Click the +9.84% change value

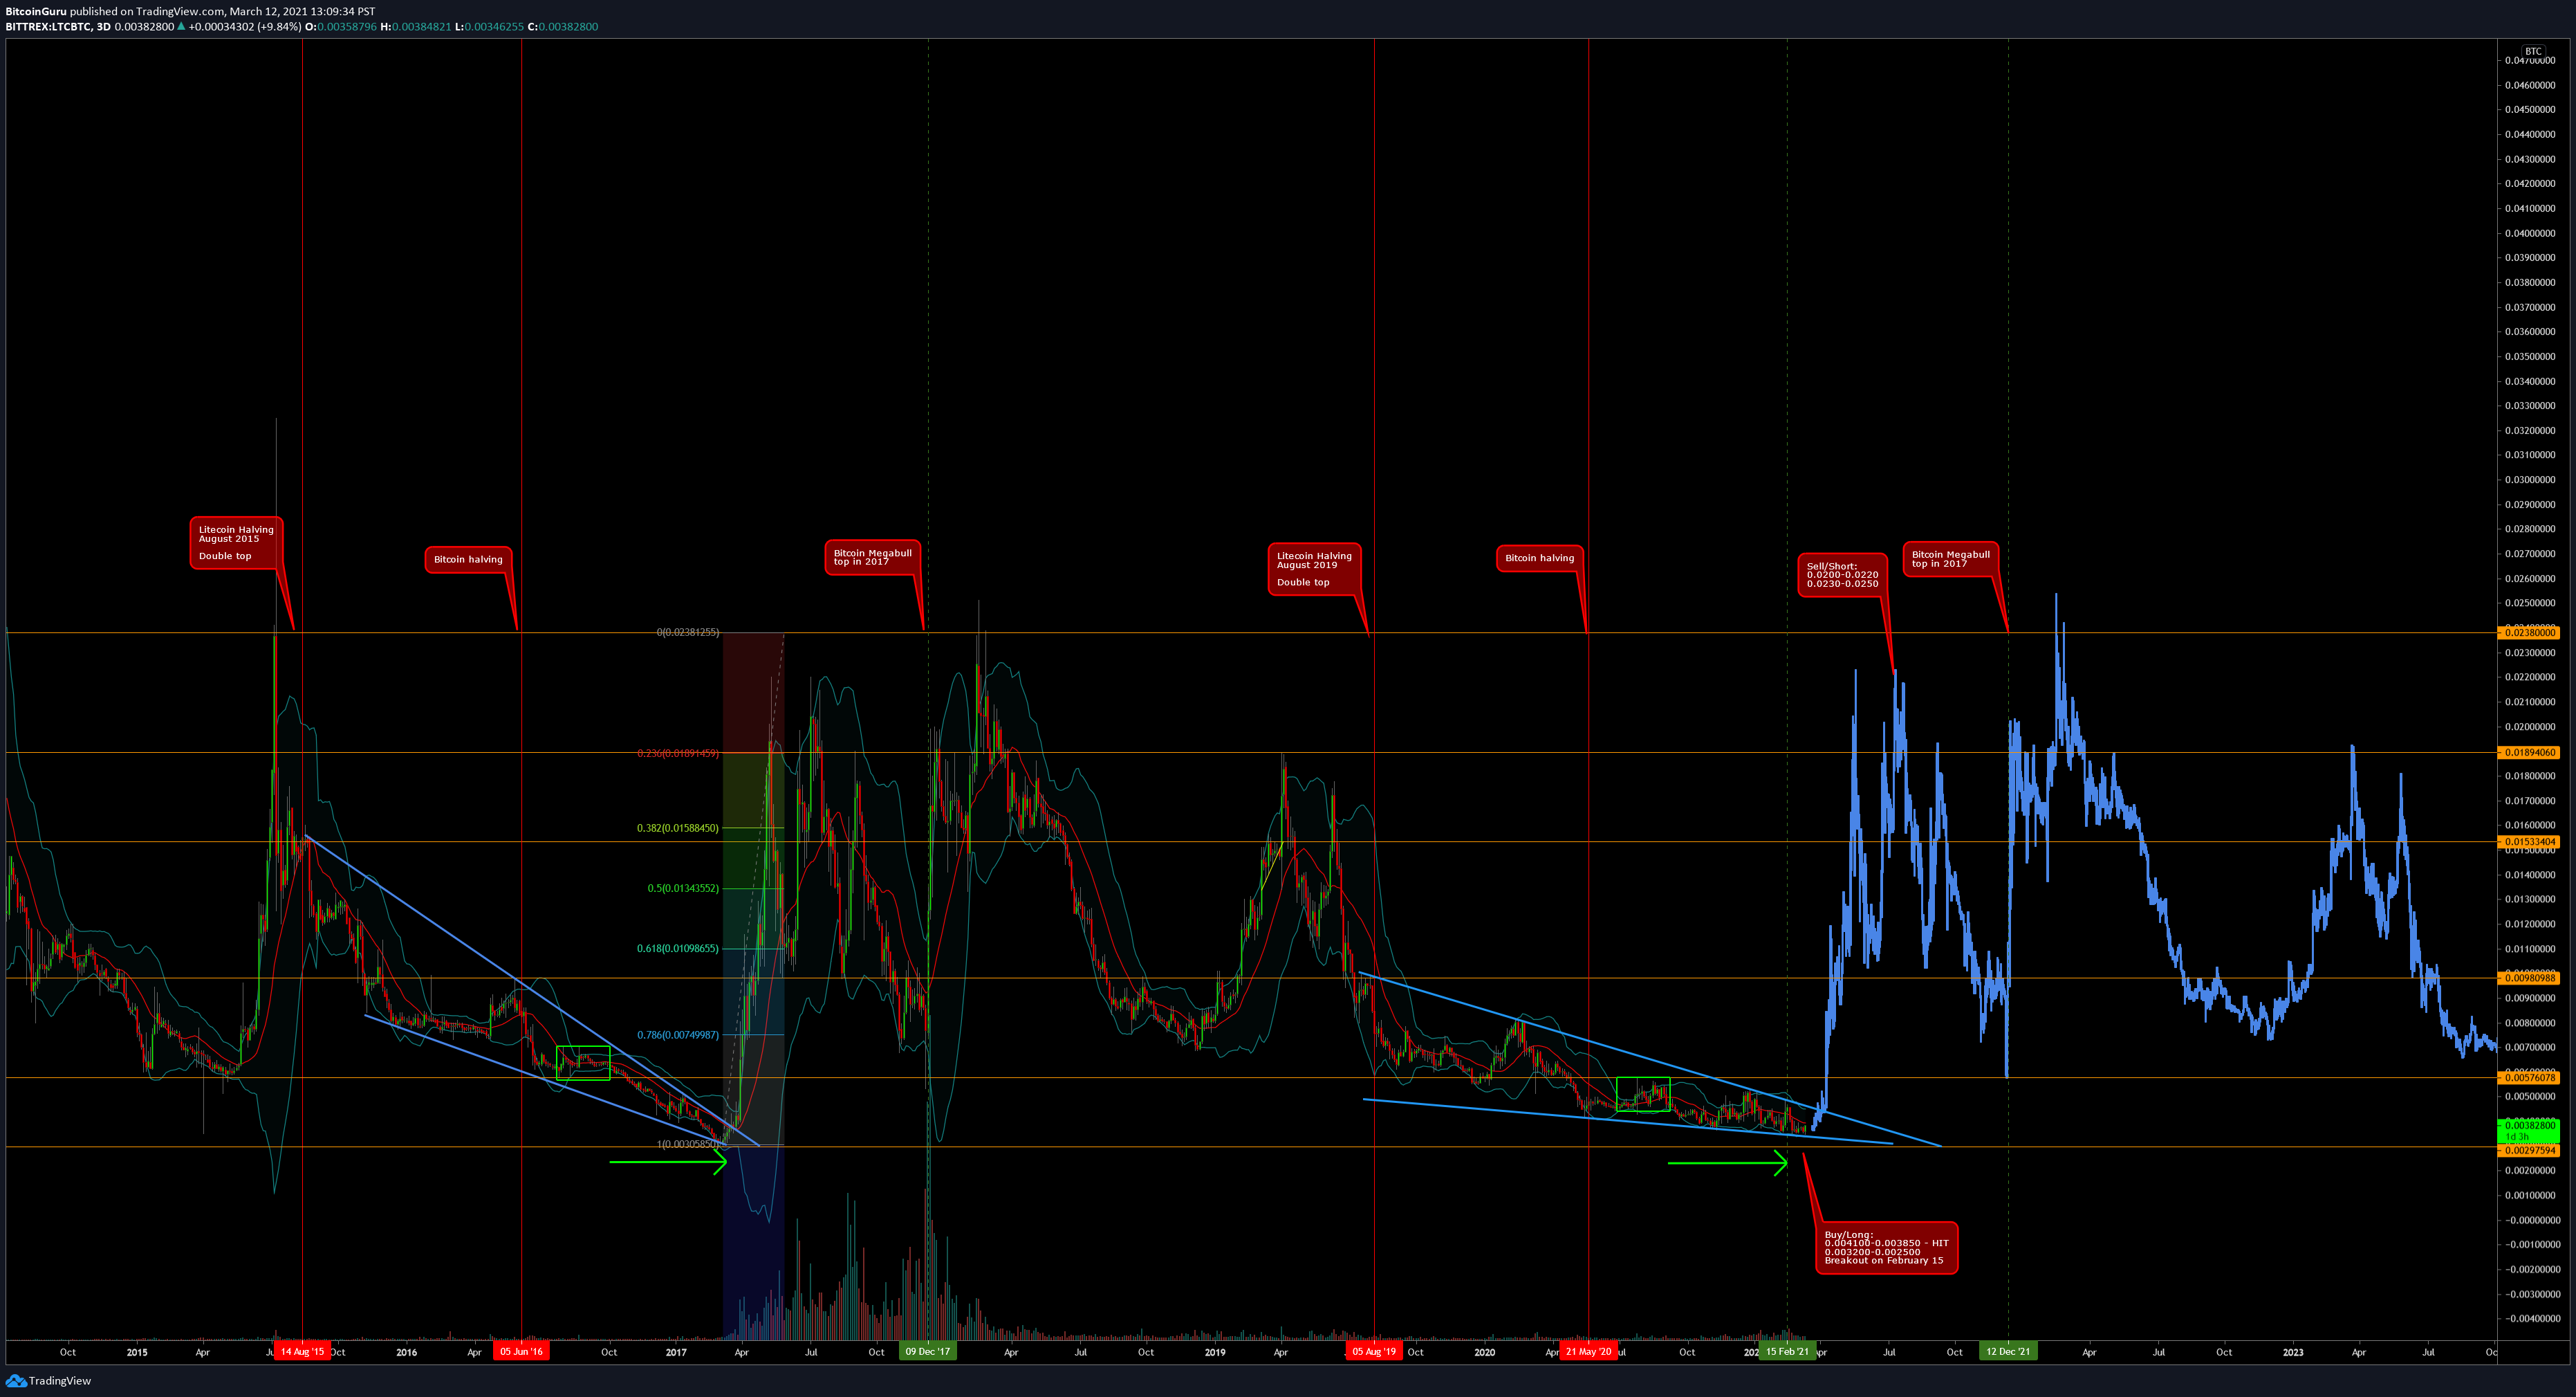pyautogui.click(x=279, y=27)
